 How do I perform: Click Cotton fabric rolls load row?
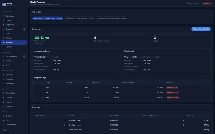(x=121, y=130)
